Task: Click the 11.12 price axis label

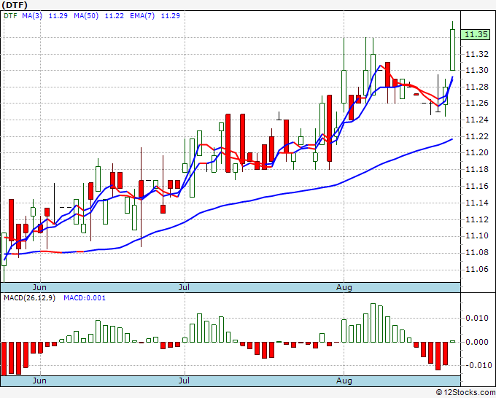Action: click(x=477, y=219)
